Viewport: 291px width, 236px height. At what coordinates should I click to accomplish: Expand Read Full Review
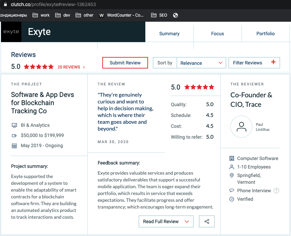[x=166, y=221]
